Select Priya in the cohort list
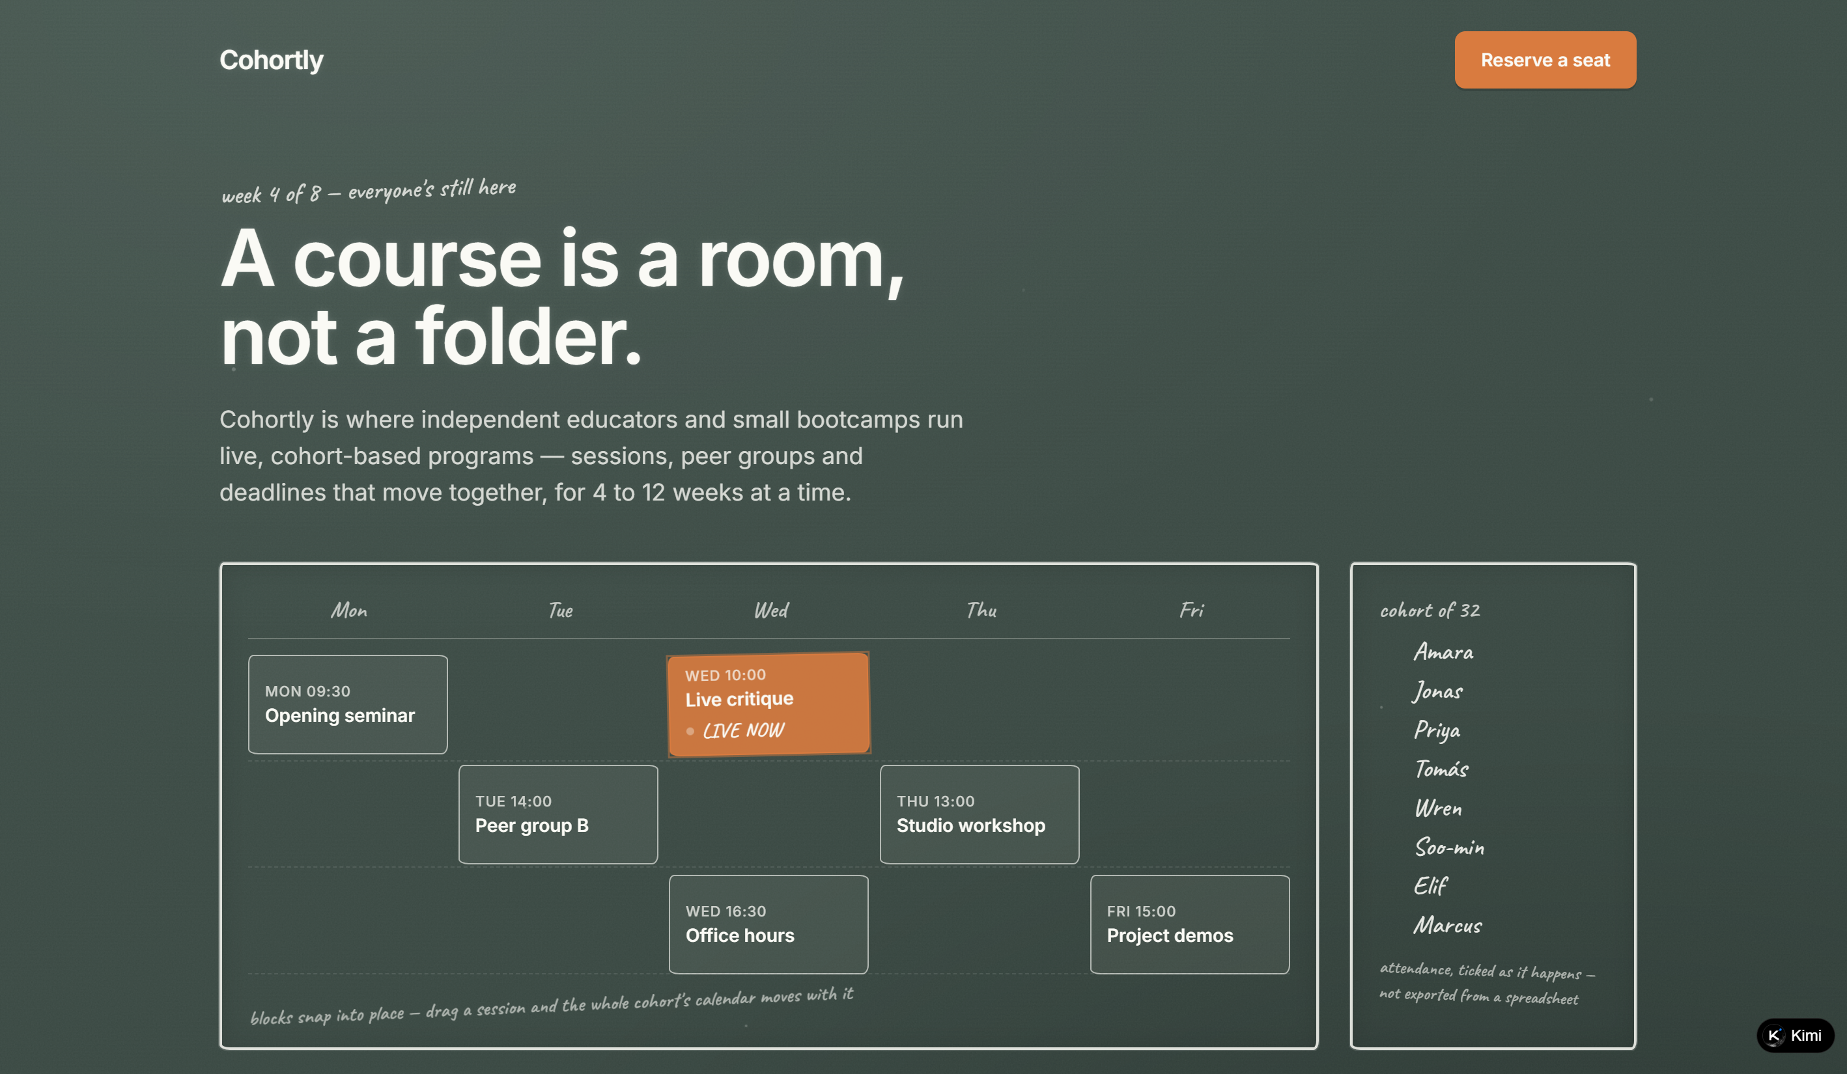Image resolution: width=1847 pixels, height=1074 pixels. (1437, 730)
